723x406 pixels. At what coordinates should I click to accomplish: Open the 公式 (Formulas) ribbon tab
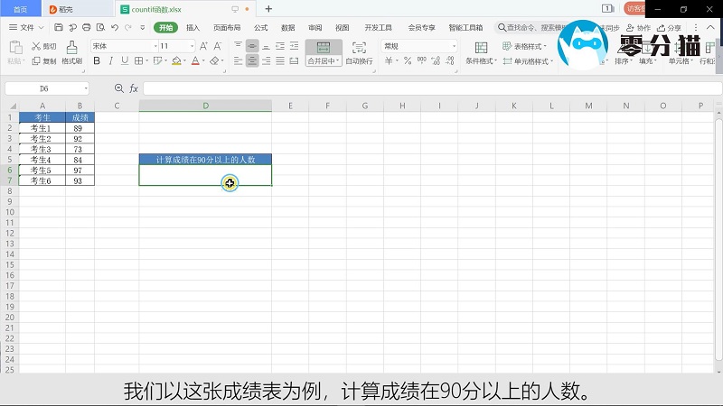tap(261, 28)
